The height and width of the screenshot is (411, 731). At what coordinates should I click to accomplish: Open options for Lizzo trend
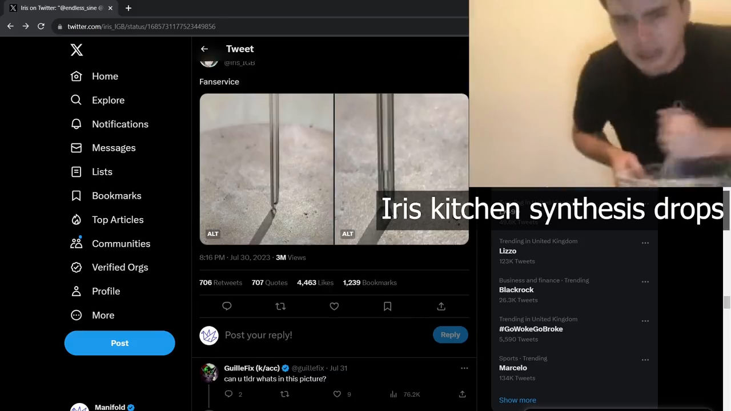[x=645, y=243]
